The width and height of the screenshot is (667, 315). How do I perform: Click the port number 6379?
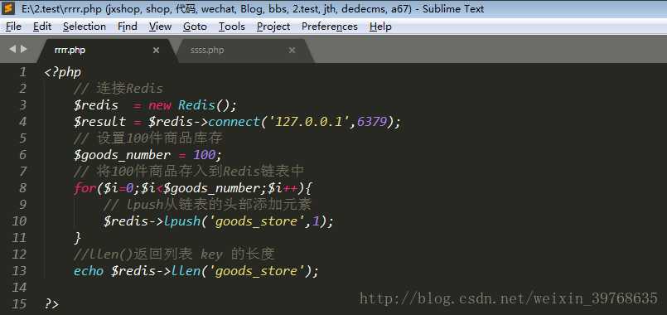click(372, 122)
